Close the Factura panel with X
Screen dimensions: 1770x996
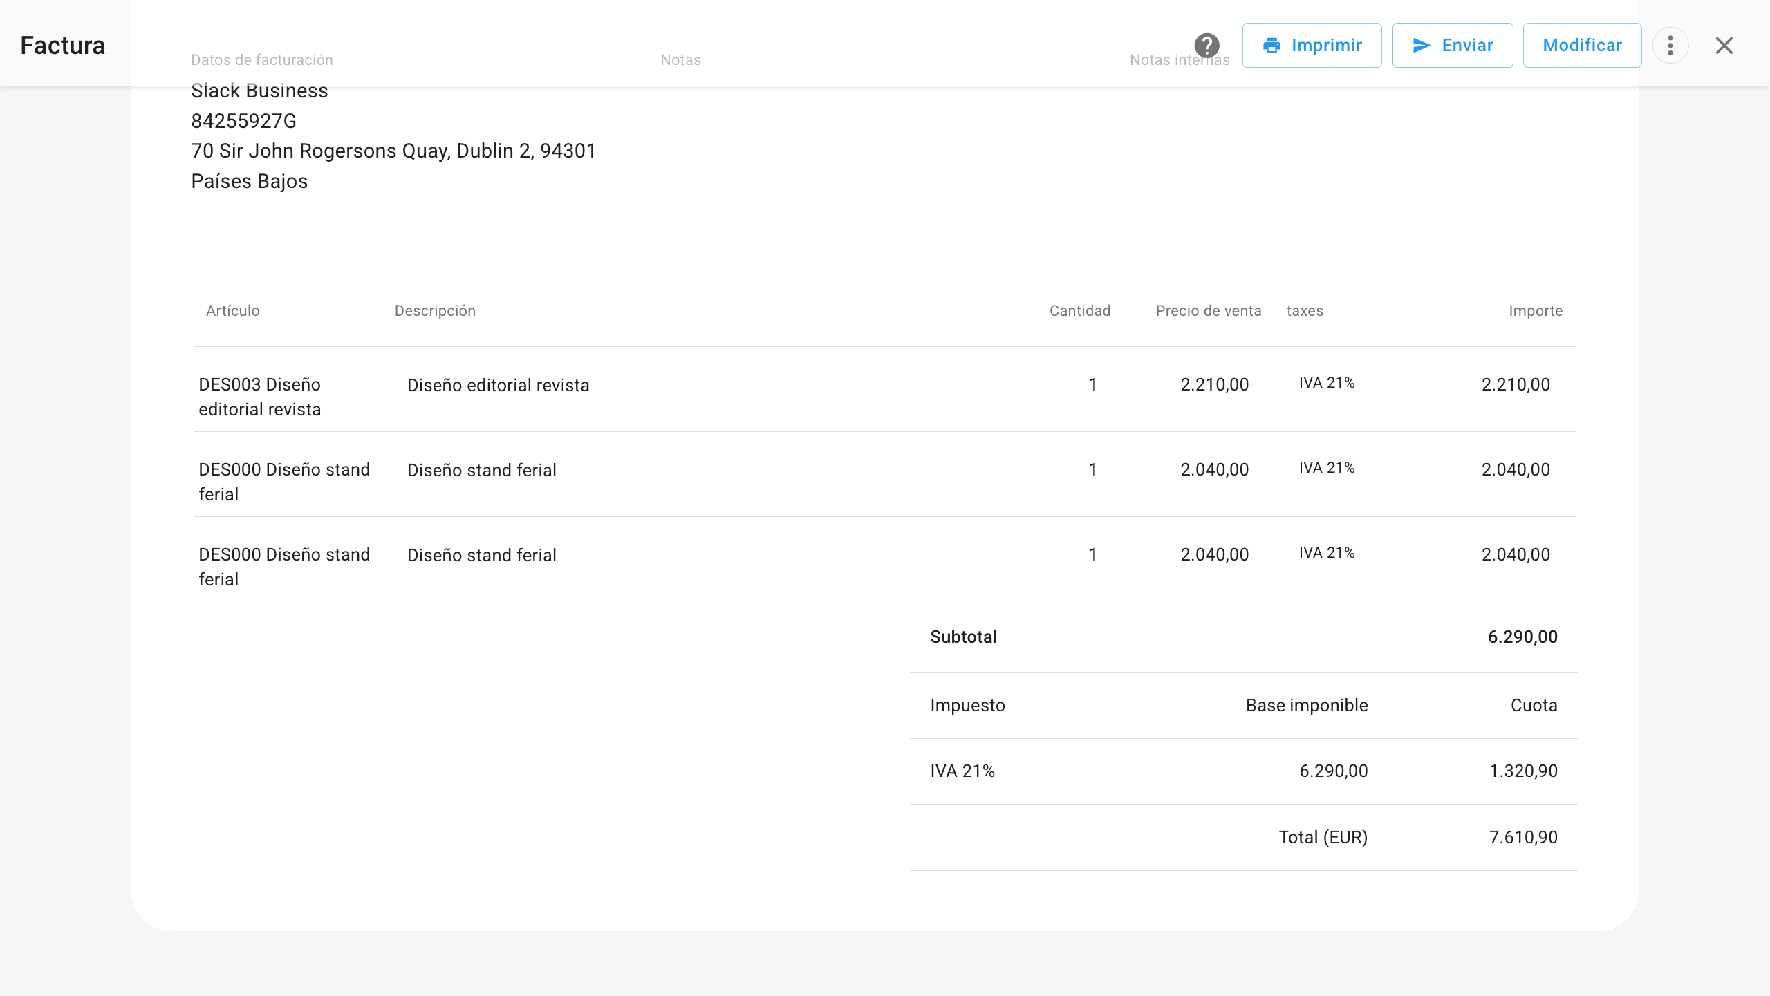1724,46
